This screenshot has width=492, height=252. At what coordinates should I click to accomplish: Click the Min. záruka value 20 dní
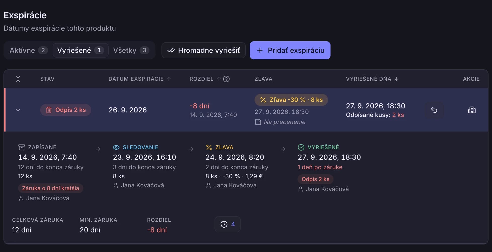click(90, 230)
